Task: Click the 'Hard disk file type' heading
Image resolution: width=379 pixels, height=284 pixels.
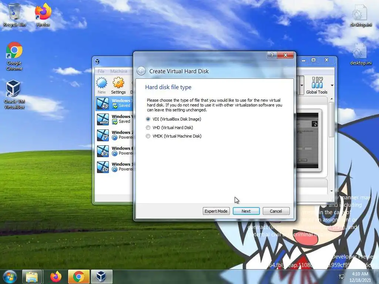Action: 168,87
